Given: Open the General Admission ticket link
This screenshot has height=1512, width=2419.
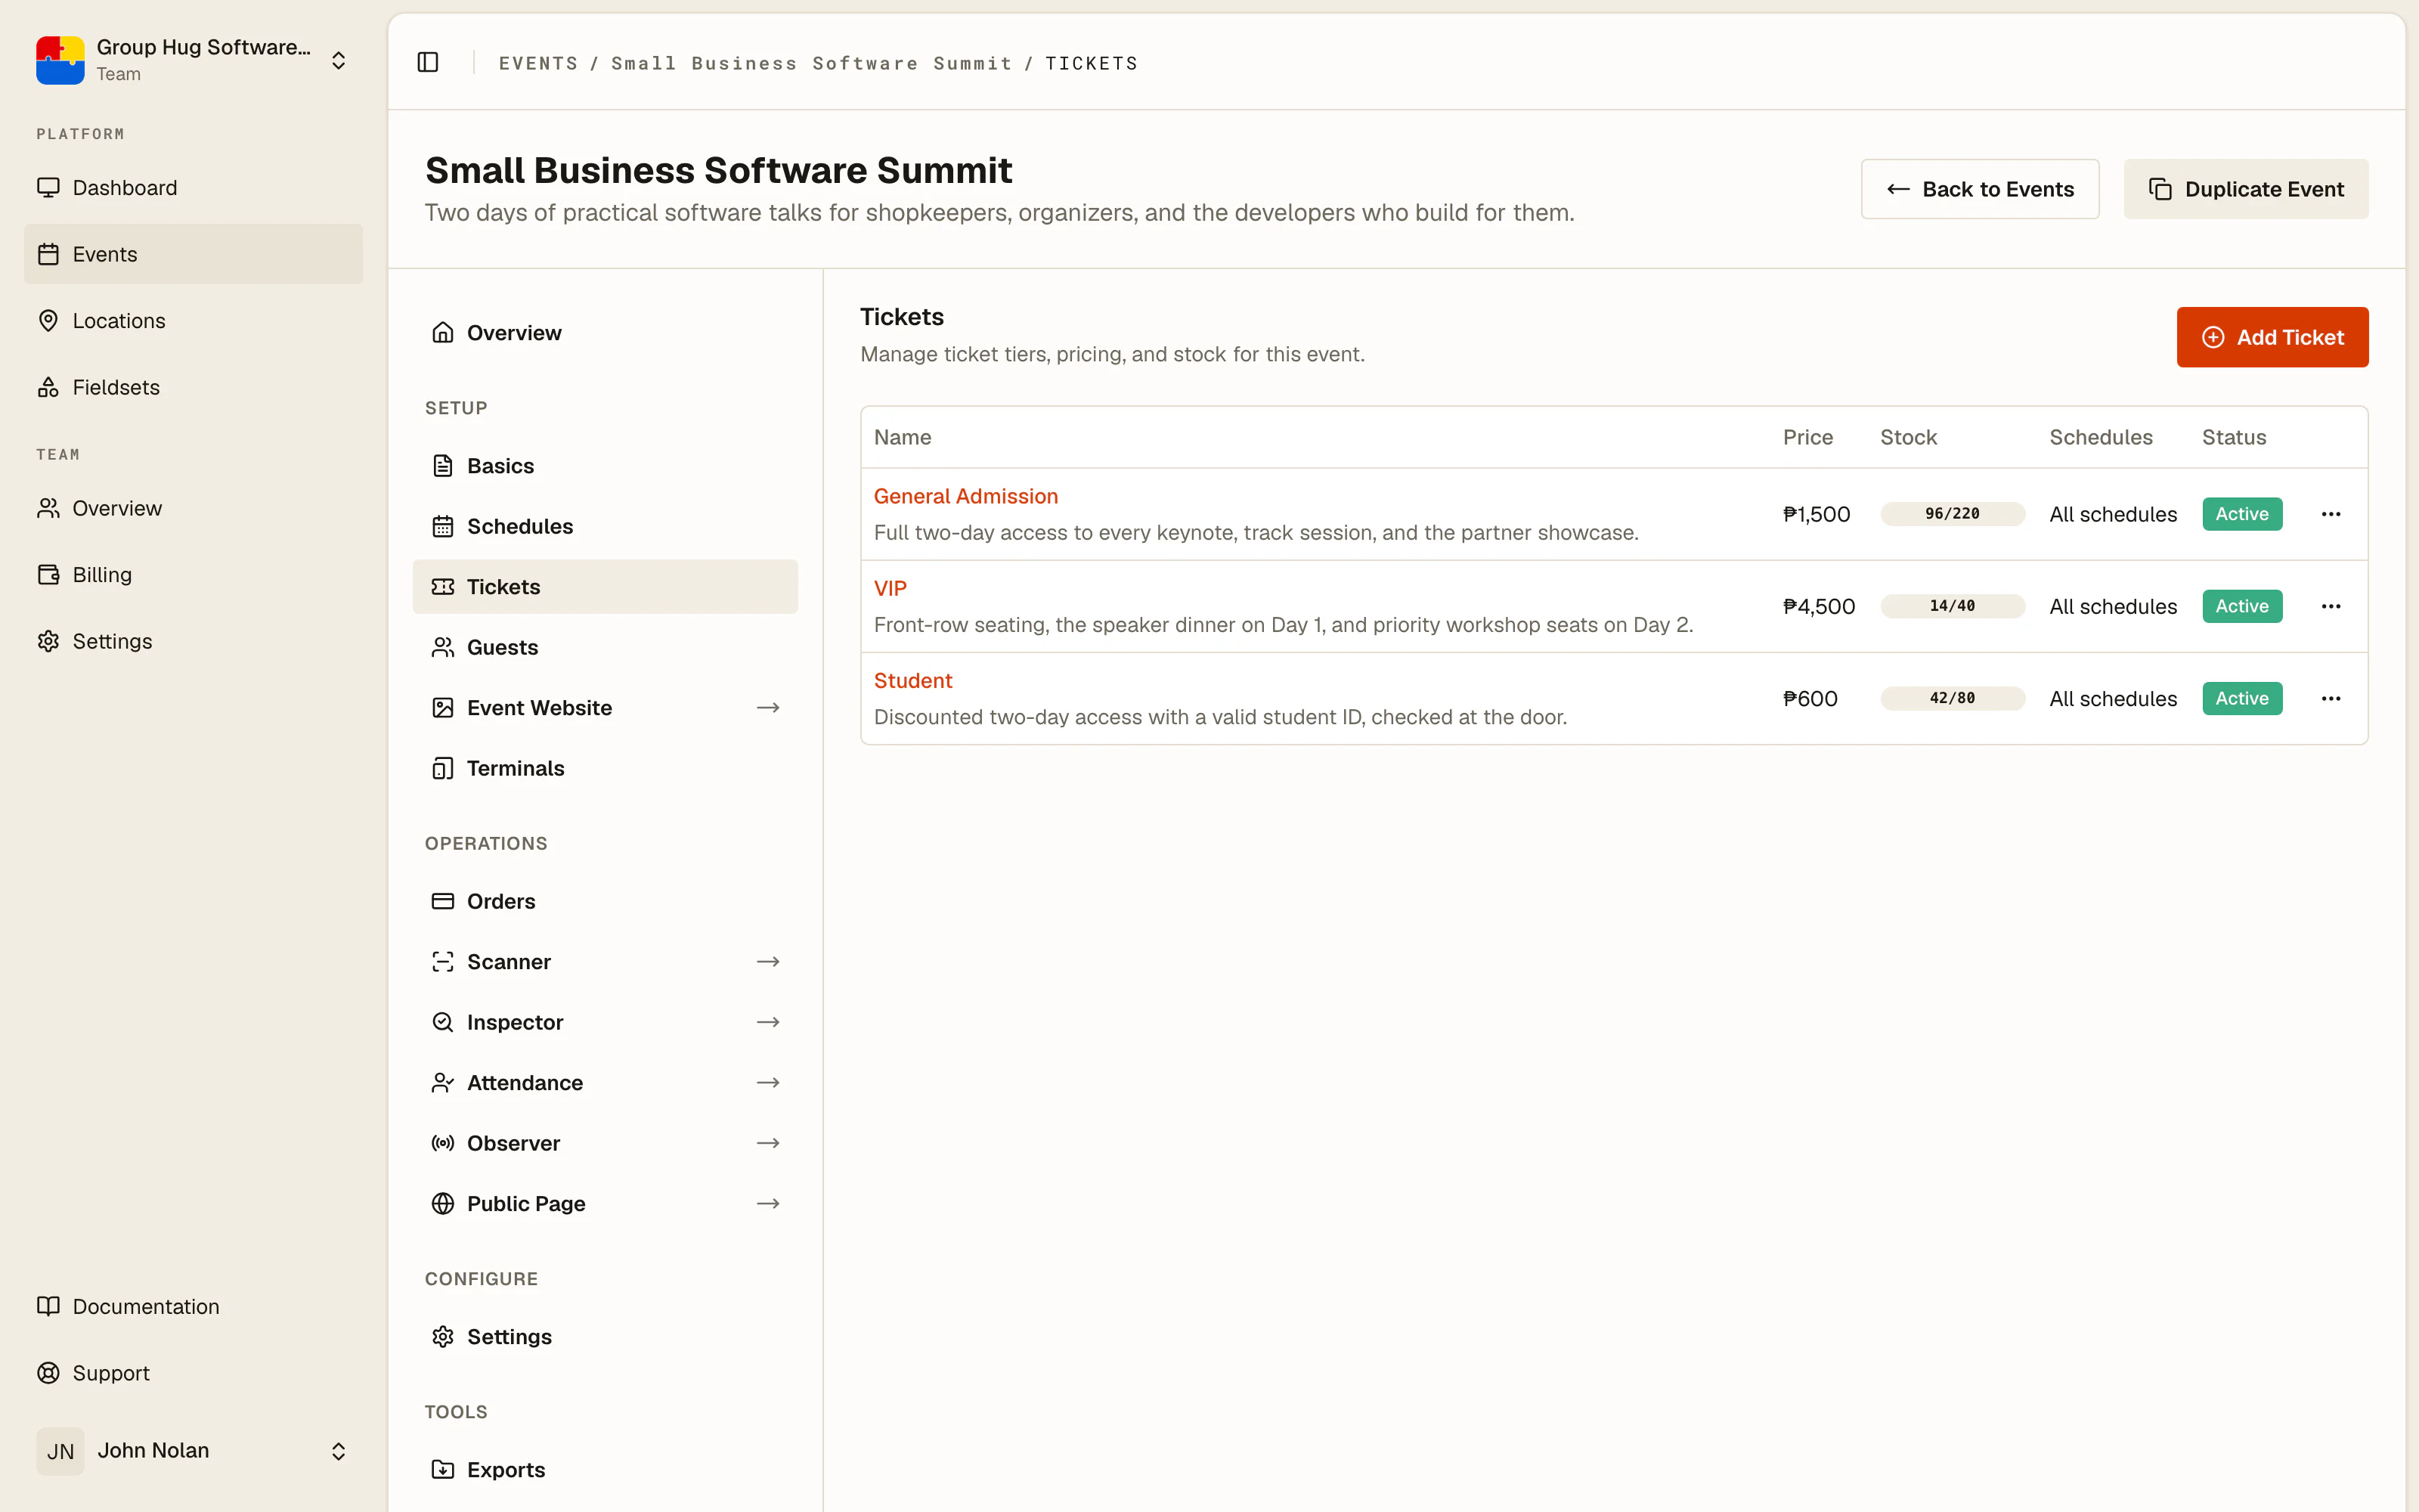Looking at the screenshot, I should [965, 496].
